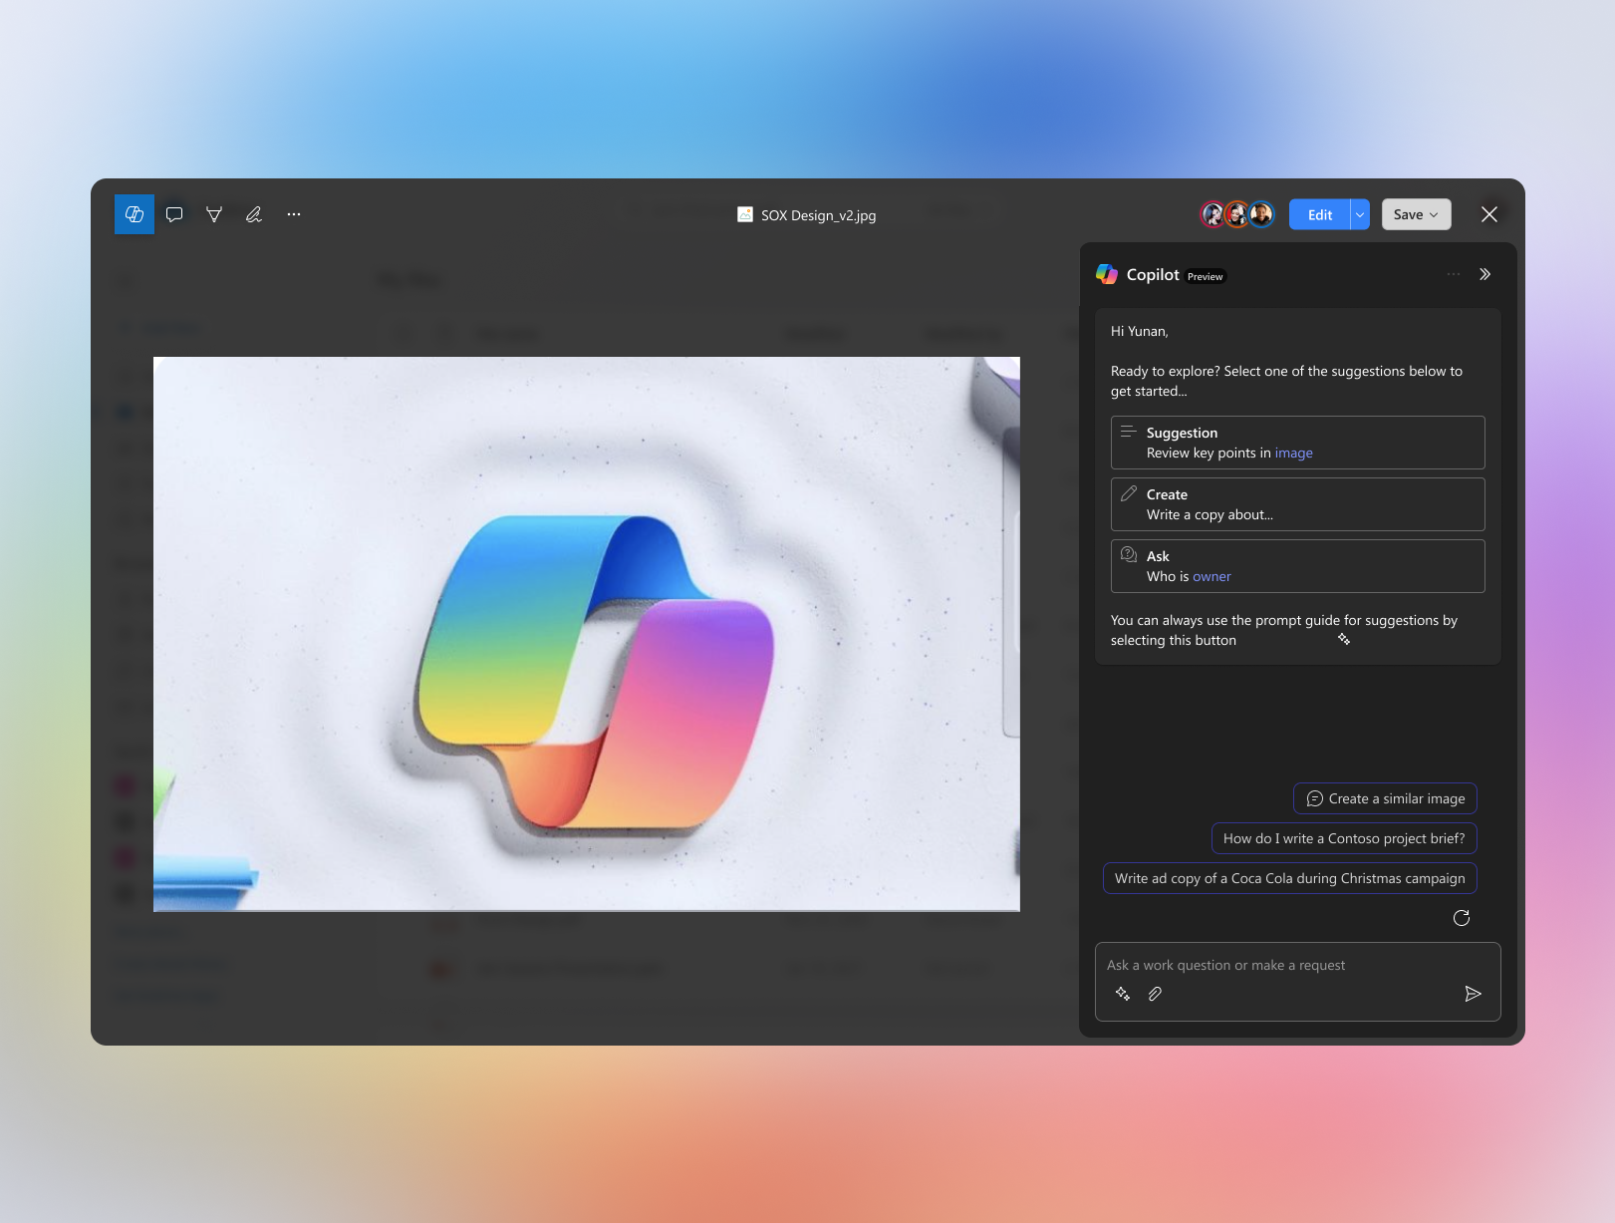
Task: Click the attach paperclip icon
Action: click(x=1155, y=994)
